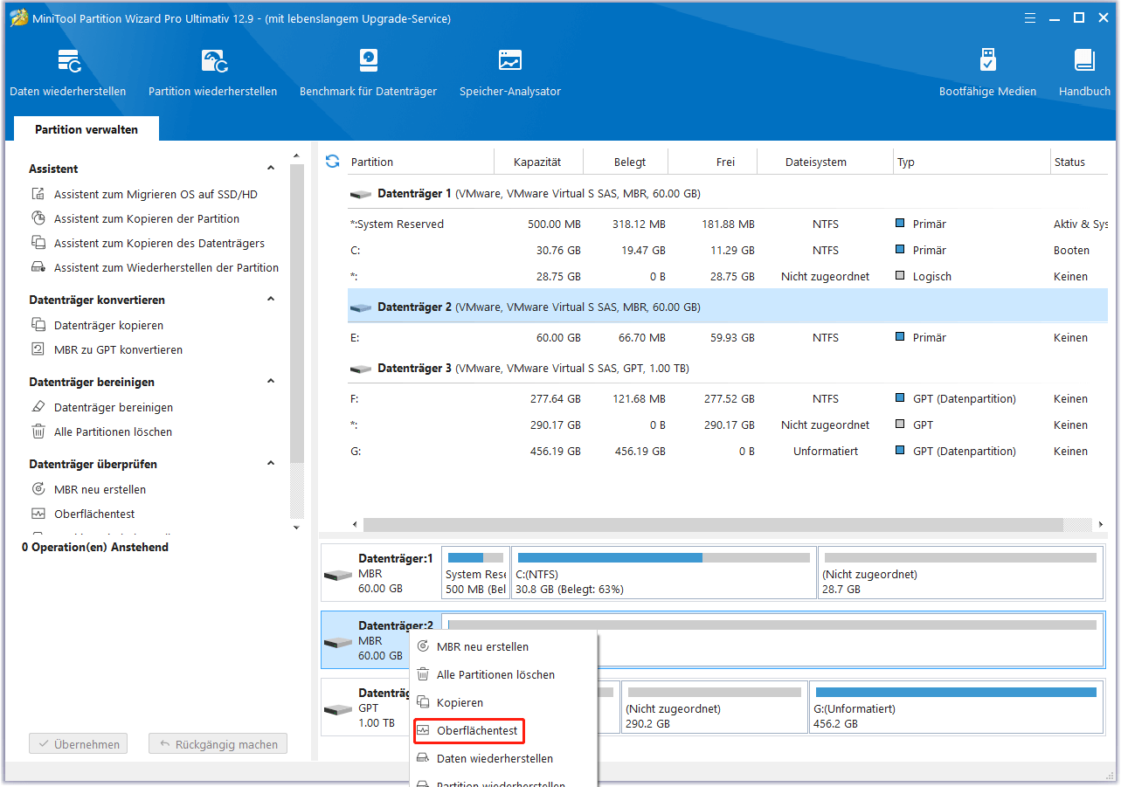Select the F: partition row
The height and width of the screenshot is (787, 1121).
coord(727,399)
